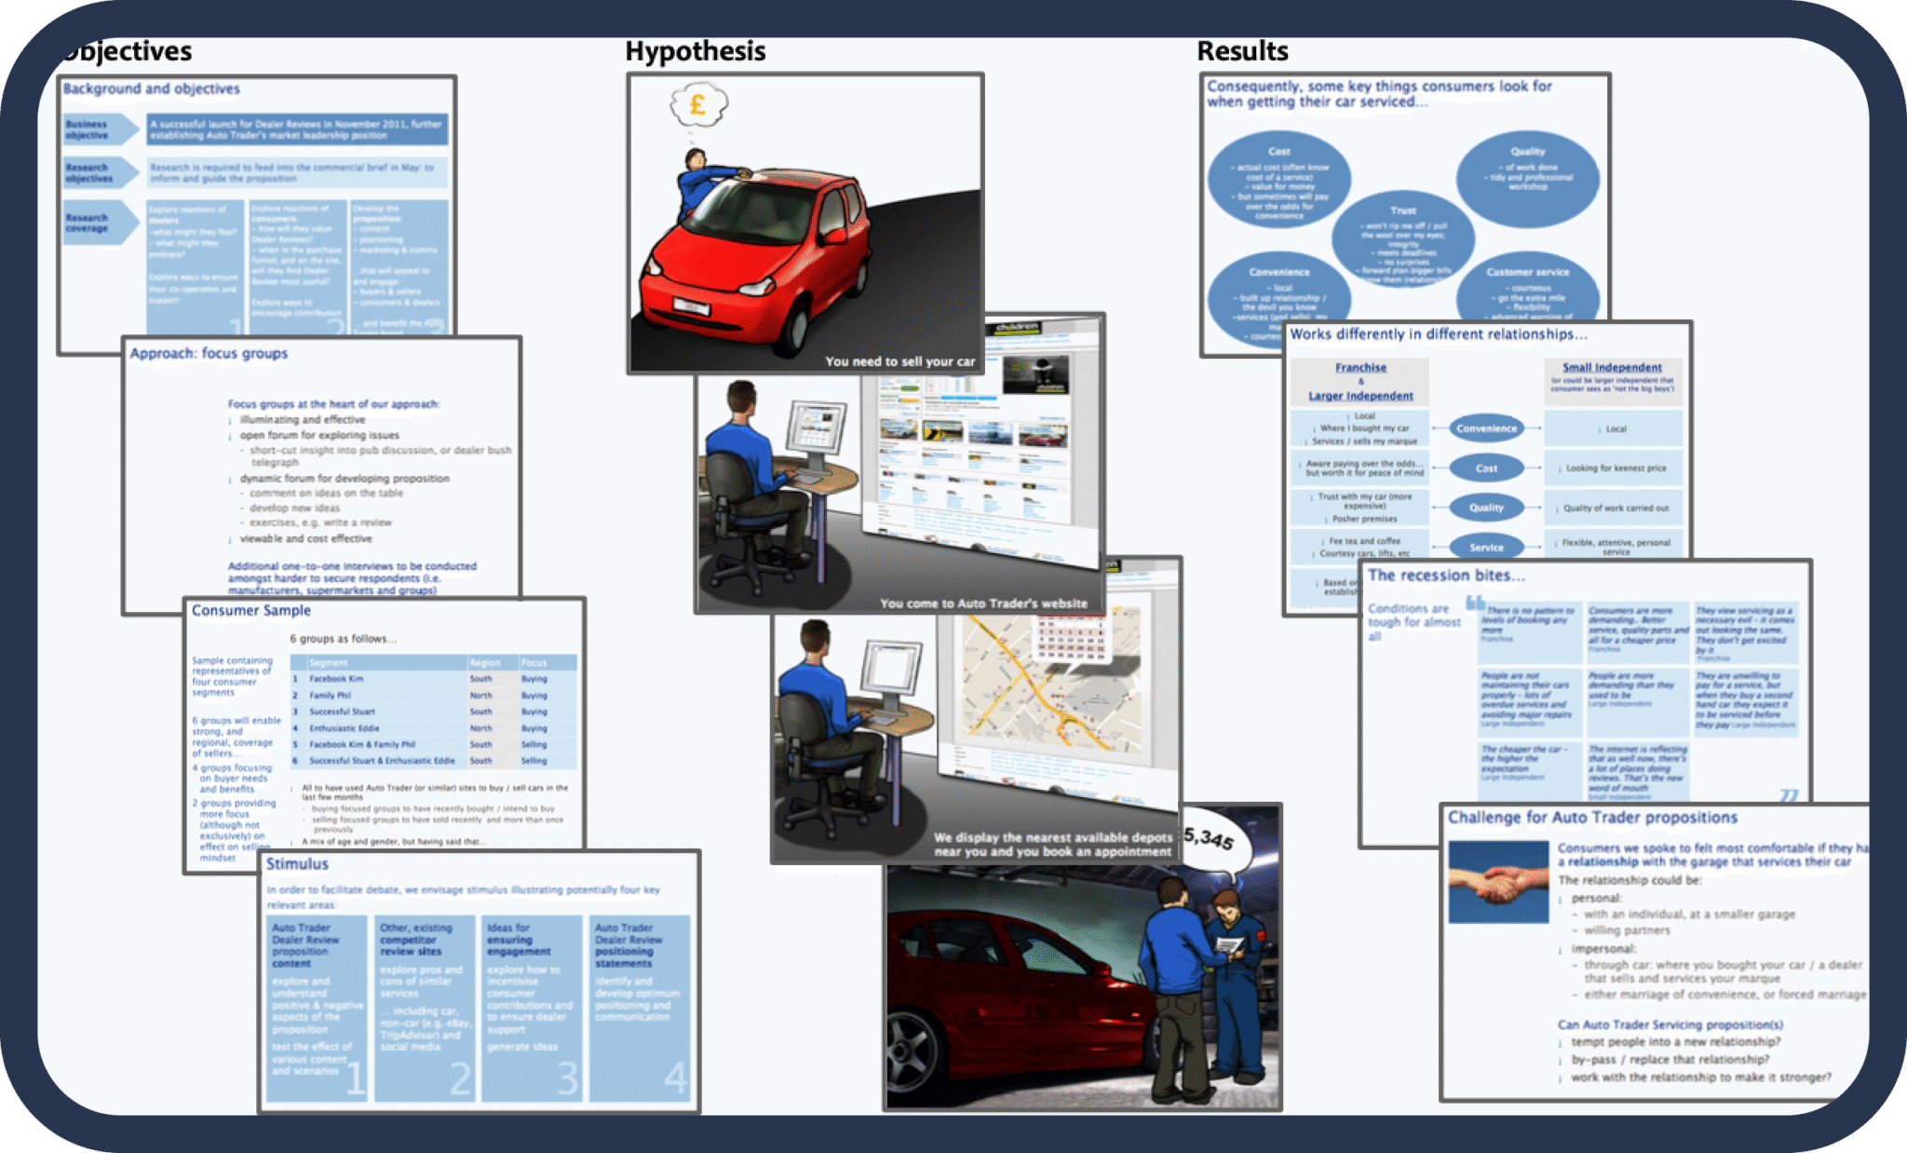Select the Hypothesis heading
1907x1153 pixels.
pos(695,51)
